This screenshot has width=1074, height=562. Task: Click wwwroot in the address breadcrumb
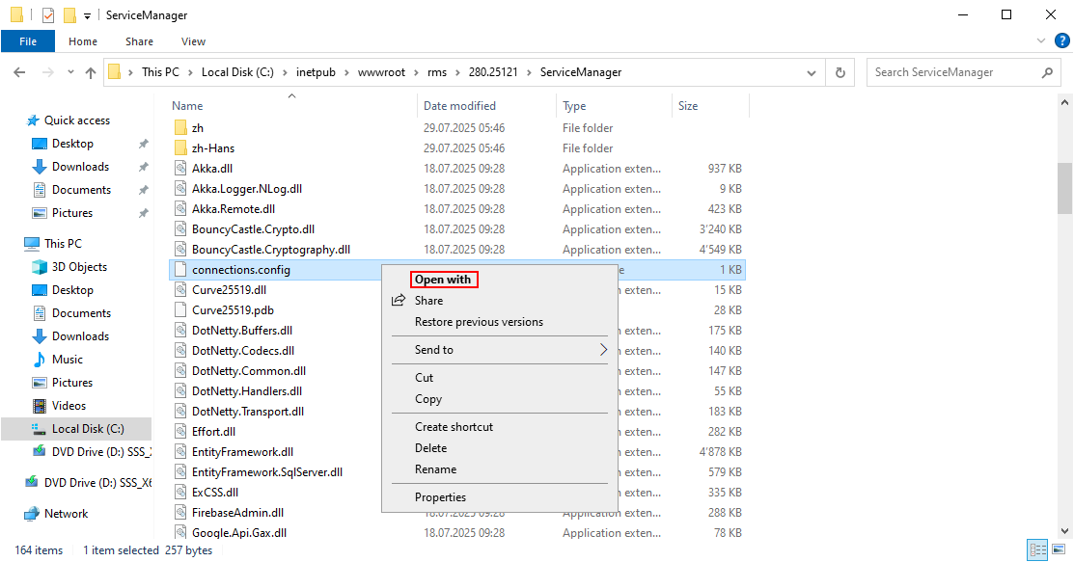[x=381, y=72]
